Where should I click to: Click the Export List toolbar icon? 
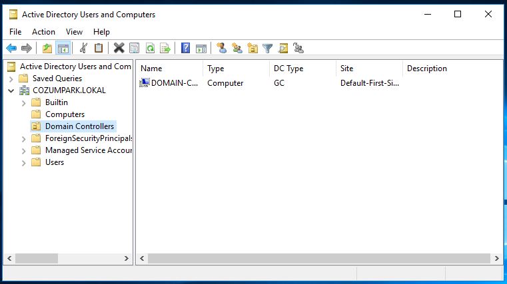pos(165,48)
